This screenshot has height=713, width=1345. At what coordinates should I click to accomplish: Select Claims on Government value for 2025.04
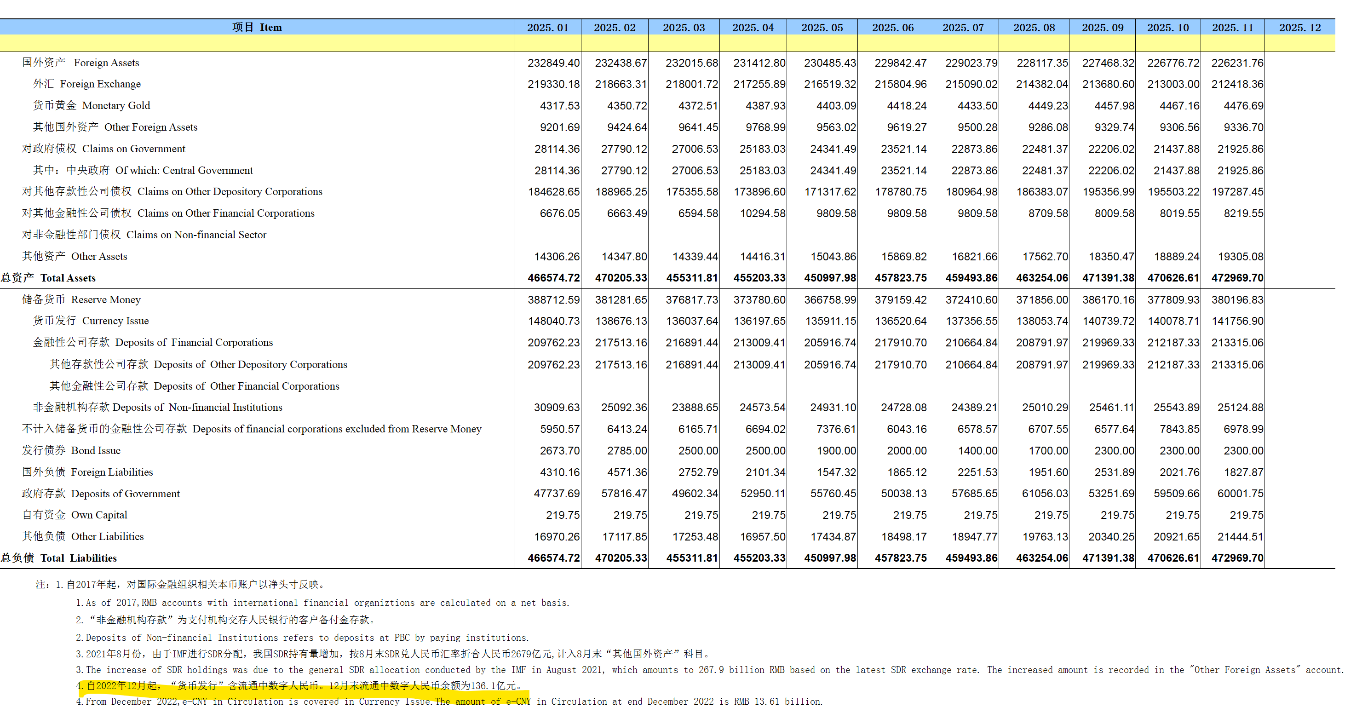tap(762, 149)
